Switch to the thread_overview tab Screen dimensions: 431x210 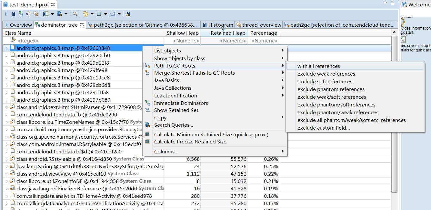[259, 25]
